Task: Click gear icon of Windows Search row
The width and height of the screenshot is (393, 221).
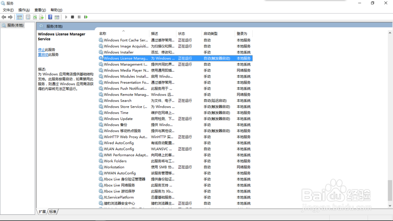Action: (x=101, y=101)
